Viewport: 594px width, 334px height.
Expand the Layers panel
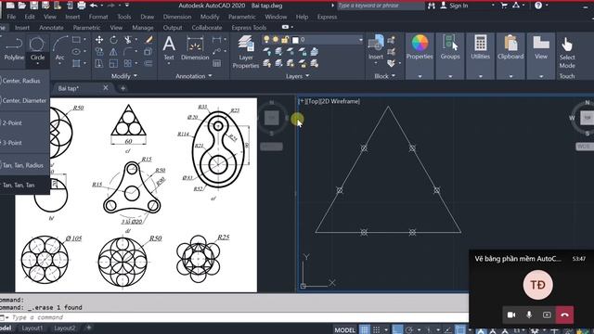point(297,76)
